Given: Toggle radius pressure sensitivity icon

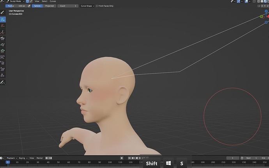Looking at the screenshot, I should [29, 6].
